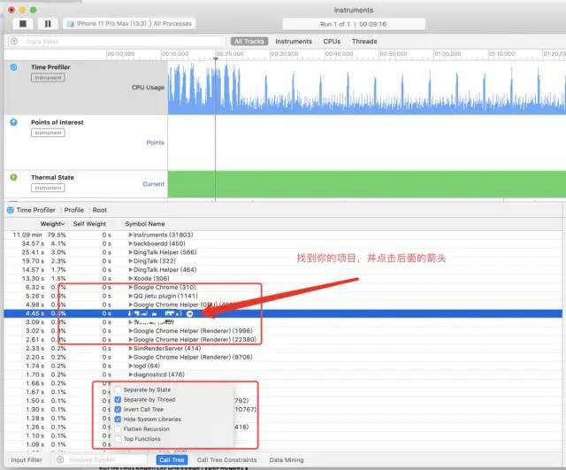Expand the SimRenderServer (414) row
This screenshot has width=566, height=470.
coord(131,348)
